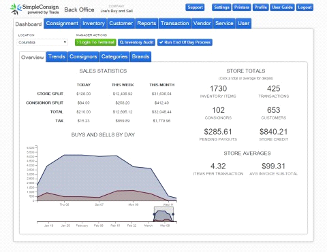This screenshot has width=327, height=252.
Task: Click the green Login To Terminal button
Action: (x=95, y=42)
